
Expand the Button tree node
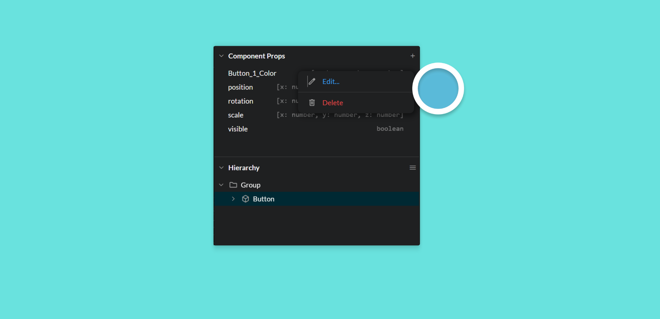pos(233,199)
